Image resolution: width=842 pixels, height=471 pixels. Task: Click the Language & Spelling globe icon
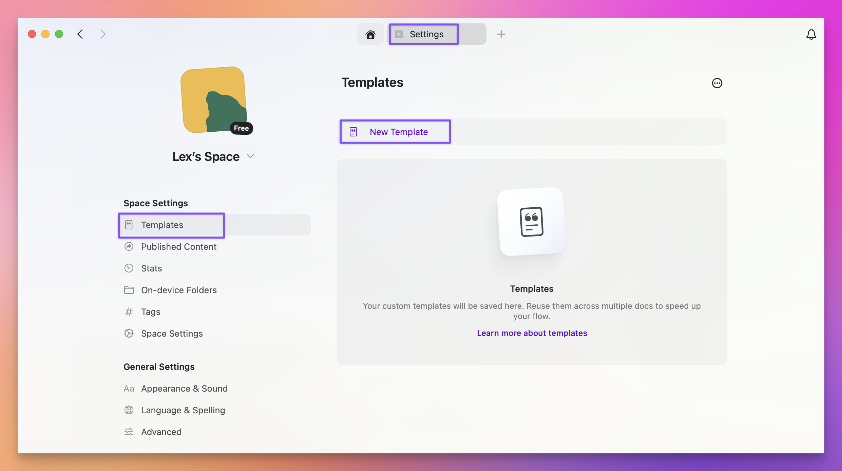(129, 410)
